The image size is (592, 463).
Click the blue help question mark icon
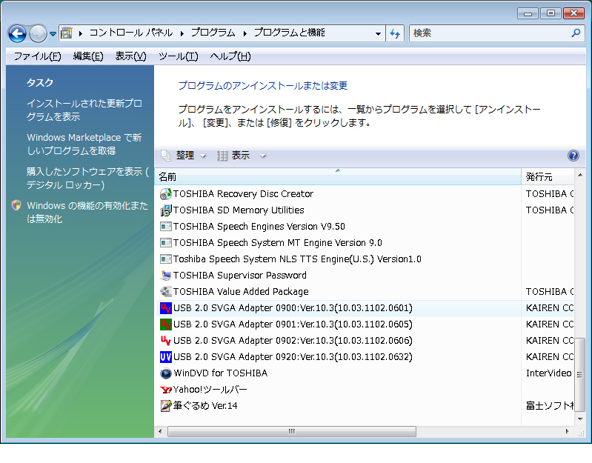coord(573,156)
